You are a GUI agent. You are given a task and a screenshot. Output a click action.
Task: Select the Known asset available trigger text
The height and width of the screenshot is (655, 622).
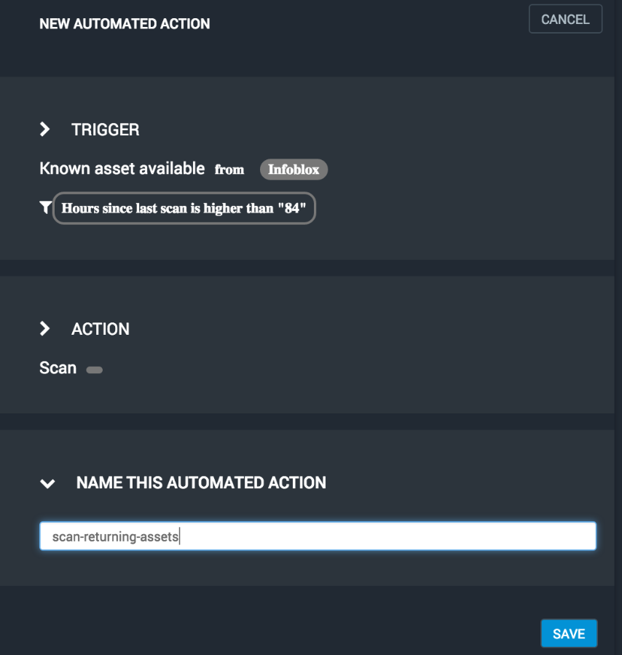pyautogui.click(x=122, y=169)
